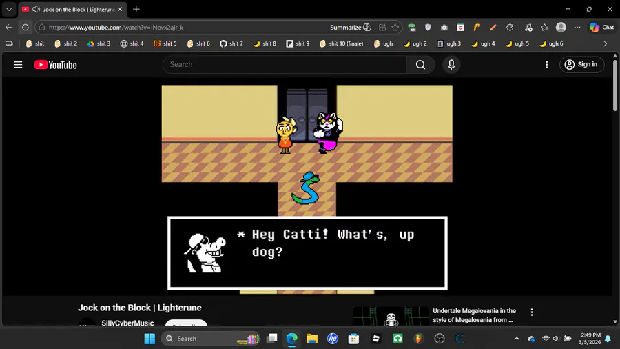Image resolution: width=620 pixels, height=349 pixels.
Task: Open the Favorites list star icon
Action: (544, 28)
